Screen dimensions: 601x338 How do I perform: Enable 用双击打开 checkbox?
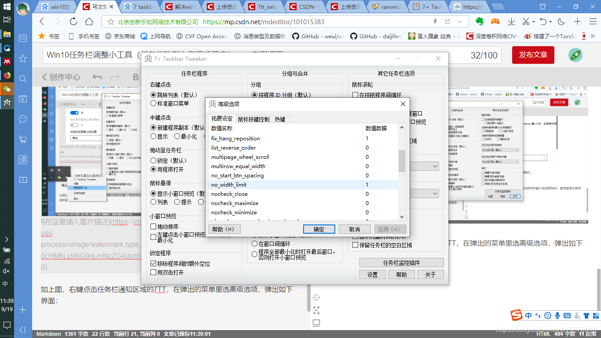click(167, 272)
